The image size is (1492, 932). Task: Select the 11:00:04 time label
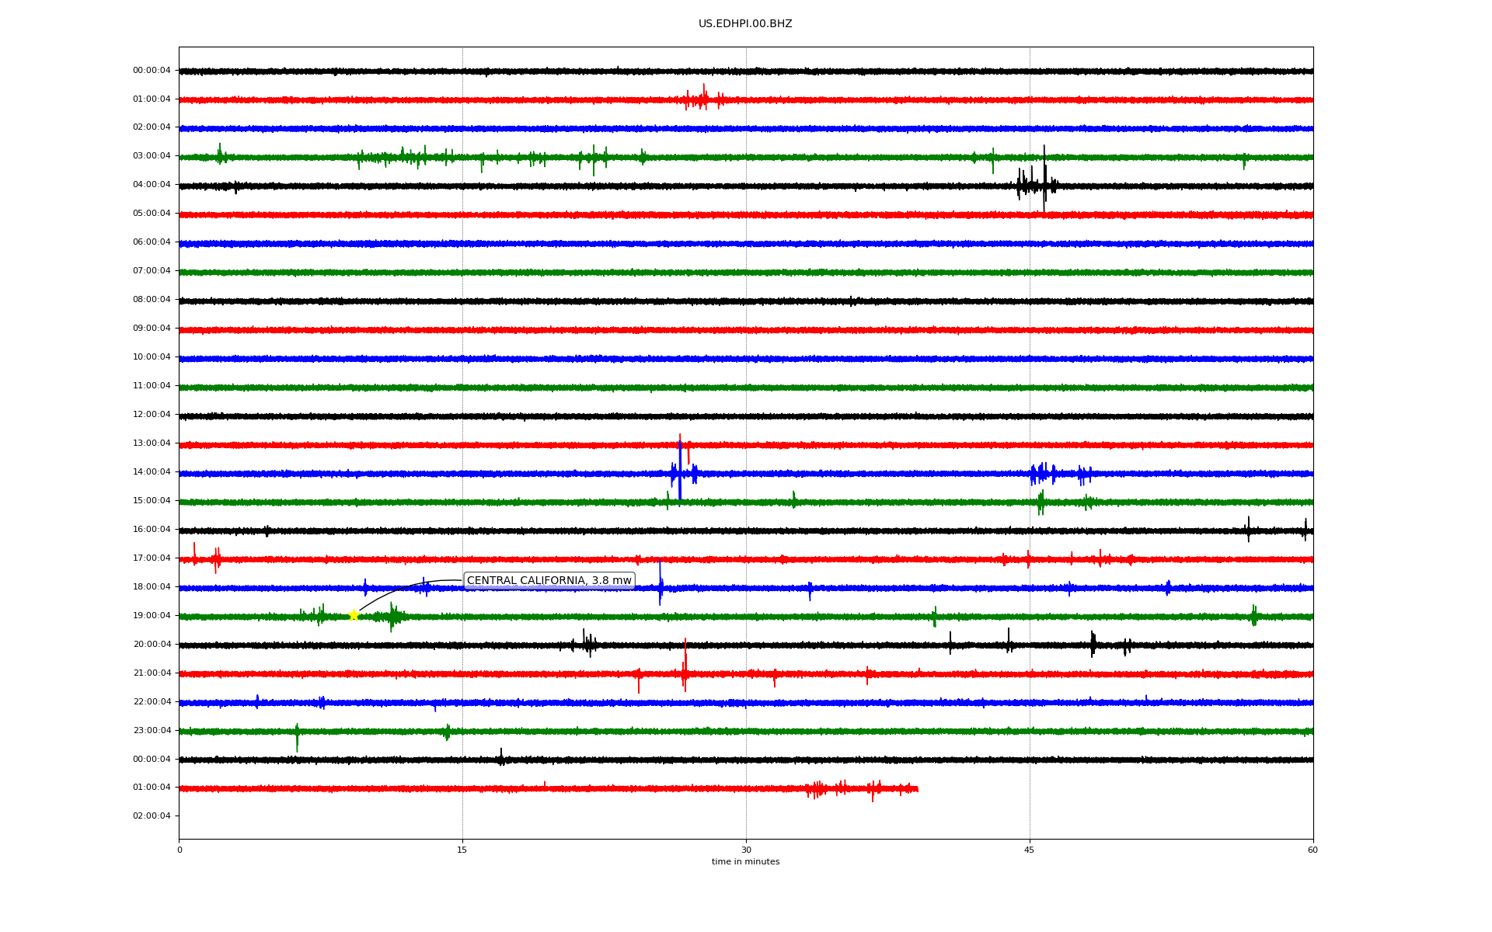click(152, 386)
